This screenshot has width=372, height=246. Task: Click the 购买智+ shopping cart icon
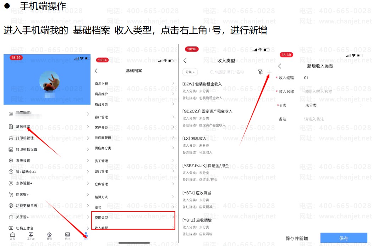coord(11,194)
